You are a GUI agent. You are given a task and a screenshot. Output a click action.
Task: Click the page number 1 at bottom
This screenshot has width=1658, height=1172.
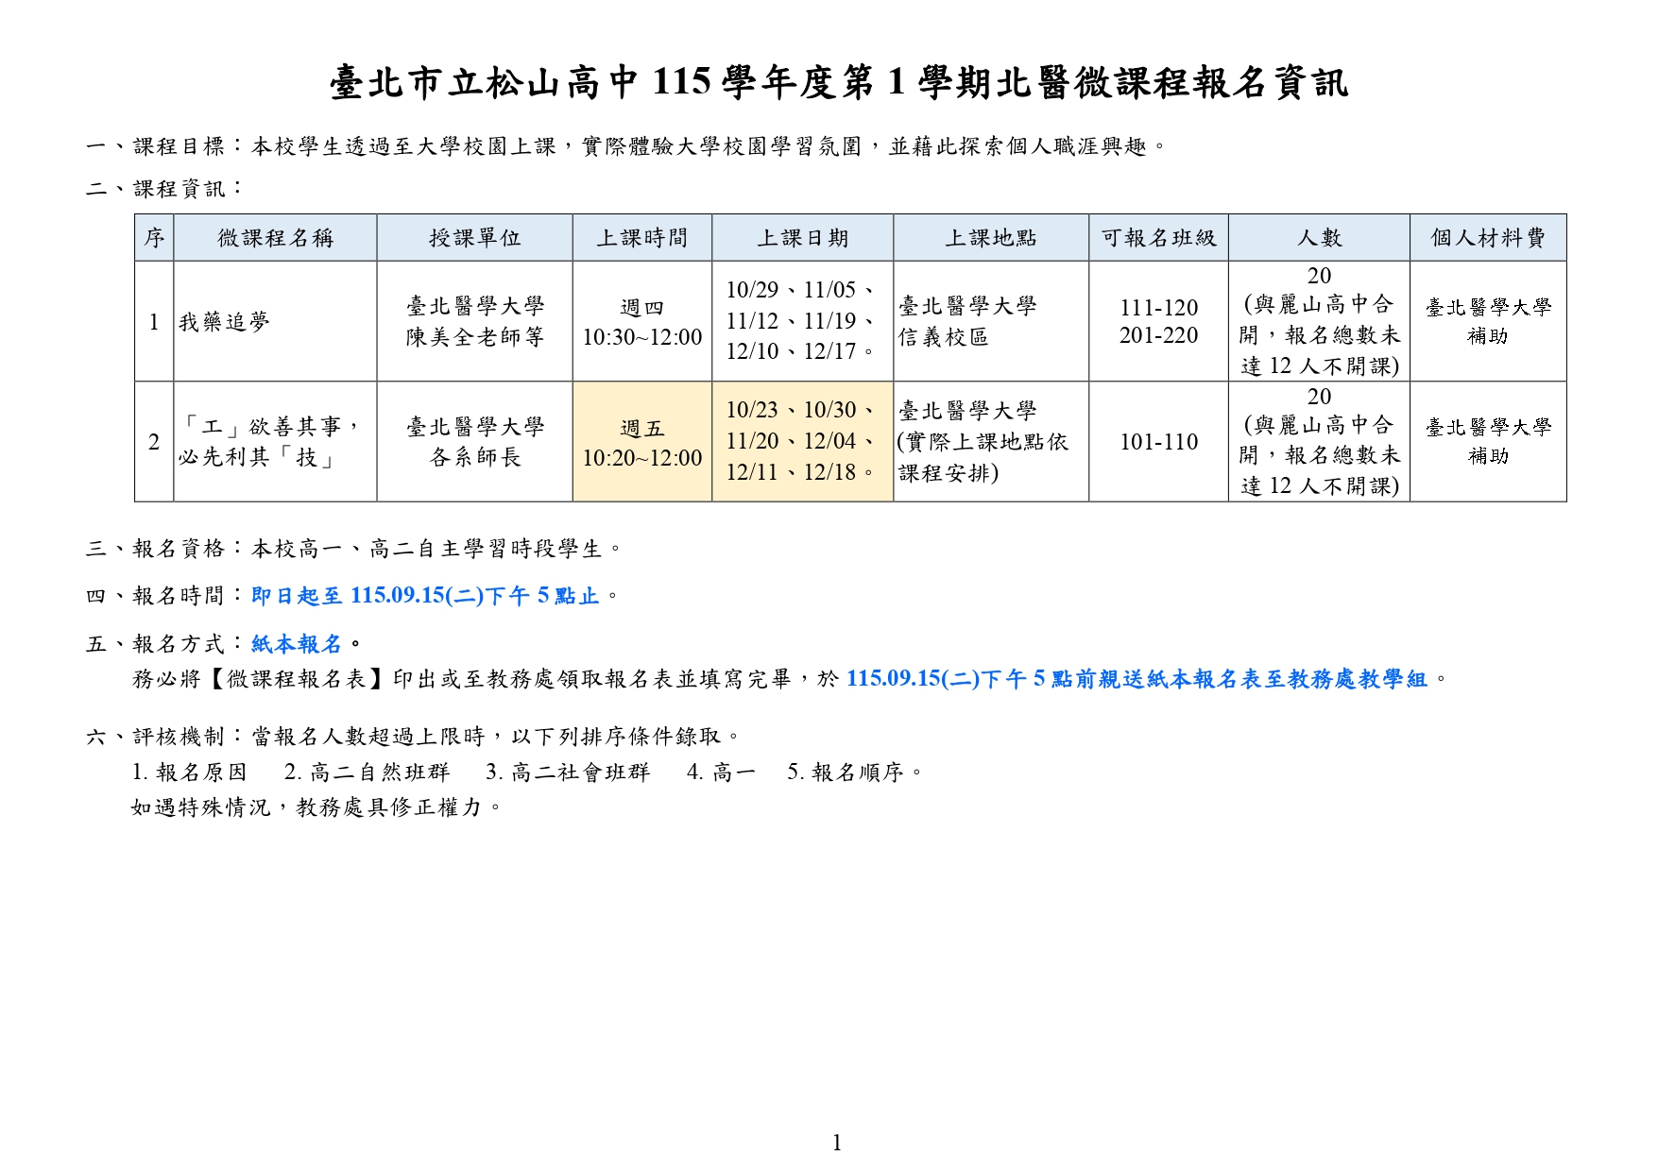point(837,1143)
